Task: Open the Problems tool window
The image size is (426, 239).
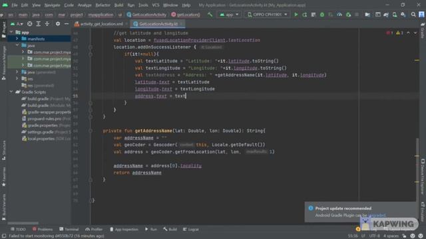Action: point(43,229)
